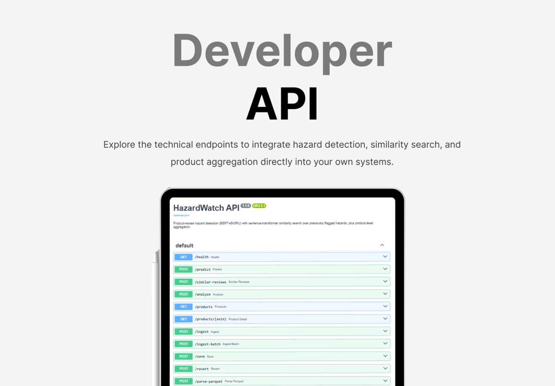Click the POST badge for /revert
Viewport: 555px width, 386px height.
[184, 369]
